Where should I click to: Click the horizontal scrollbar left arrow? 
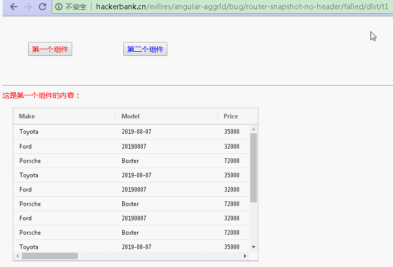click(x=17, y=256)
